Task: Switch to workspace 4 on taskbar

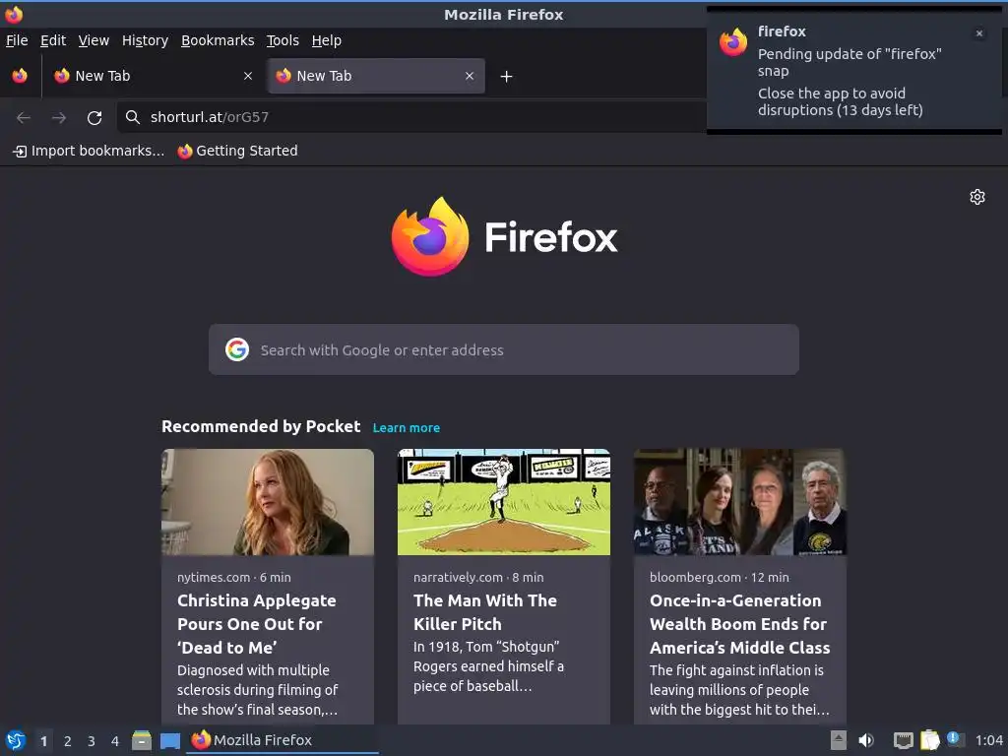Action: coord(115,741)
